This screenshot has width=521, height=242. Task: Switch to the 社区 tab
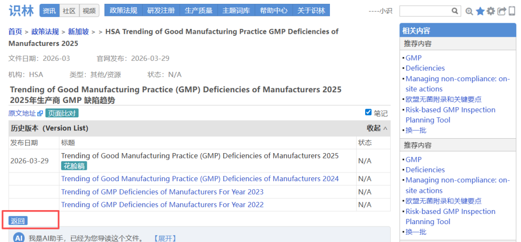coord(69,11)
